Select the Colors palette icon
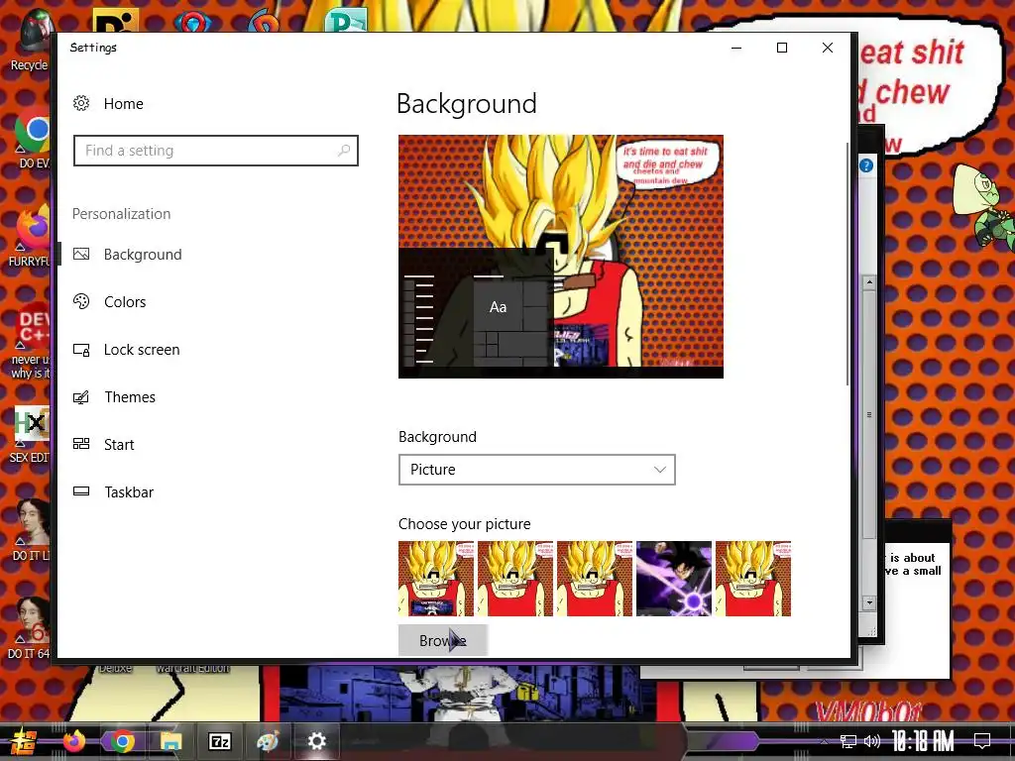1015x761 pixels. point(81,301)
